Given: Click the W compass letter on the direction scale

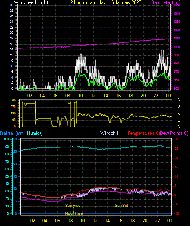Looking at the screenshot, I should point(179,107).
